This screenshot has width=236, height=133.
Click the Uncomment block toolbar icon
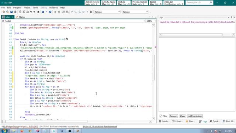[59, 12]
